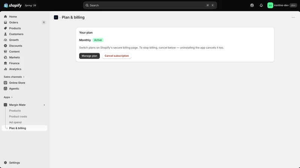
Task: Click the Spring '26 edition label
Action: (x=30, y=5)
